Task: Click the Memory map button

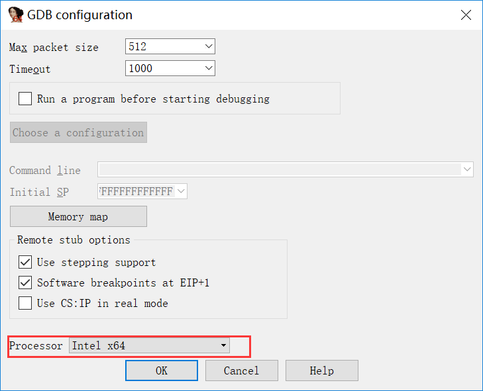Action: coord(78,216)
